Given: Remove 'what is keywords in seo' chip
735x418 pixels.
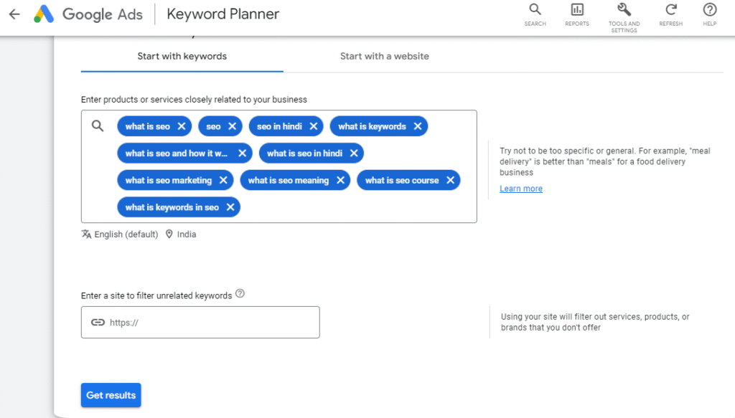Looking at the screenshot, I should coord(230,207).
